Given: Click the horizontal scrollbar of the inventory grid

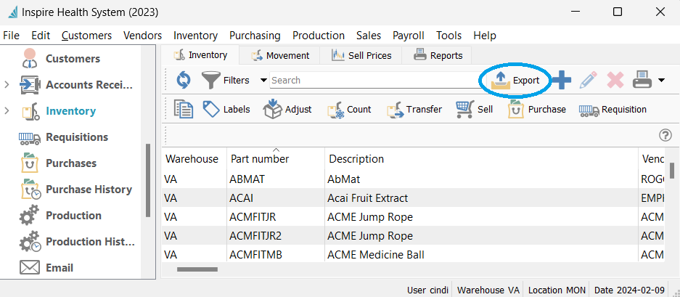Looking at the screenshot, I should click(x=197, y=269).
